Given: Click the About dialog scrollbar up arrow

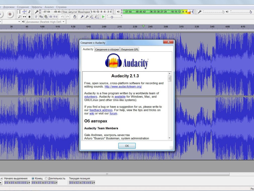Looking at the screenshot, I should [x=170, y=74].
